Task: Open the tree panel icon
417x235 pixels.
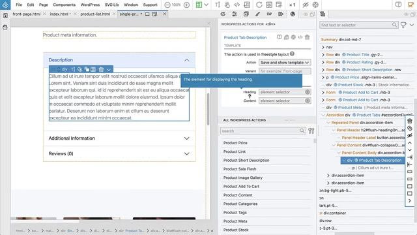Action: [323, 14]
